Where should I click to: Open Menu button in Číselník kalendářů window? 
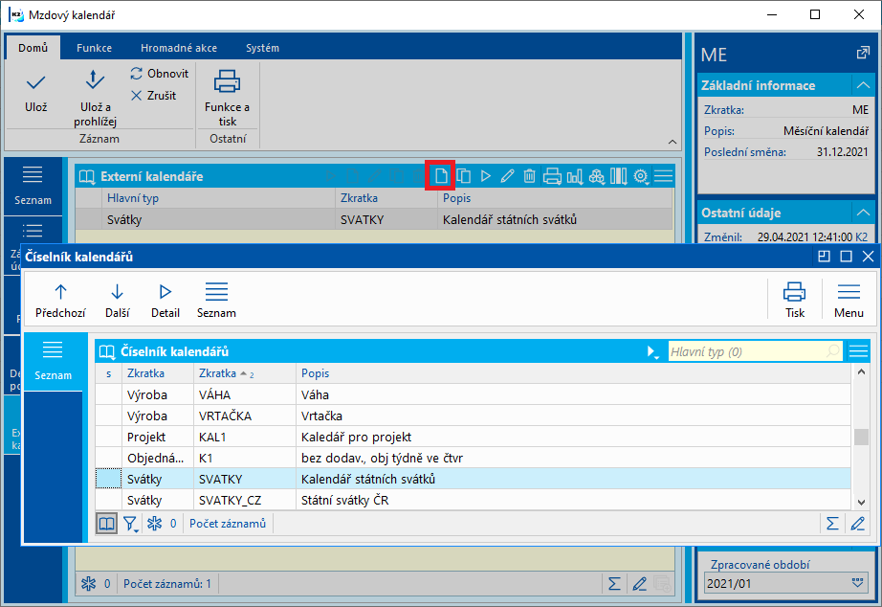point(849,300)
